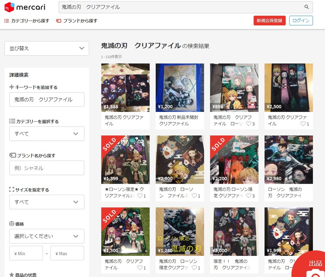Click heart icon on ¥2,200 item
This screenshot has height=277, width=325.
pyautogui.click(x=249, y=196)
